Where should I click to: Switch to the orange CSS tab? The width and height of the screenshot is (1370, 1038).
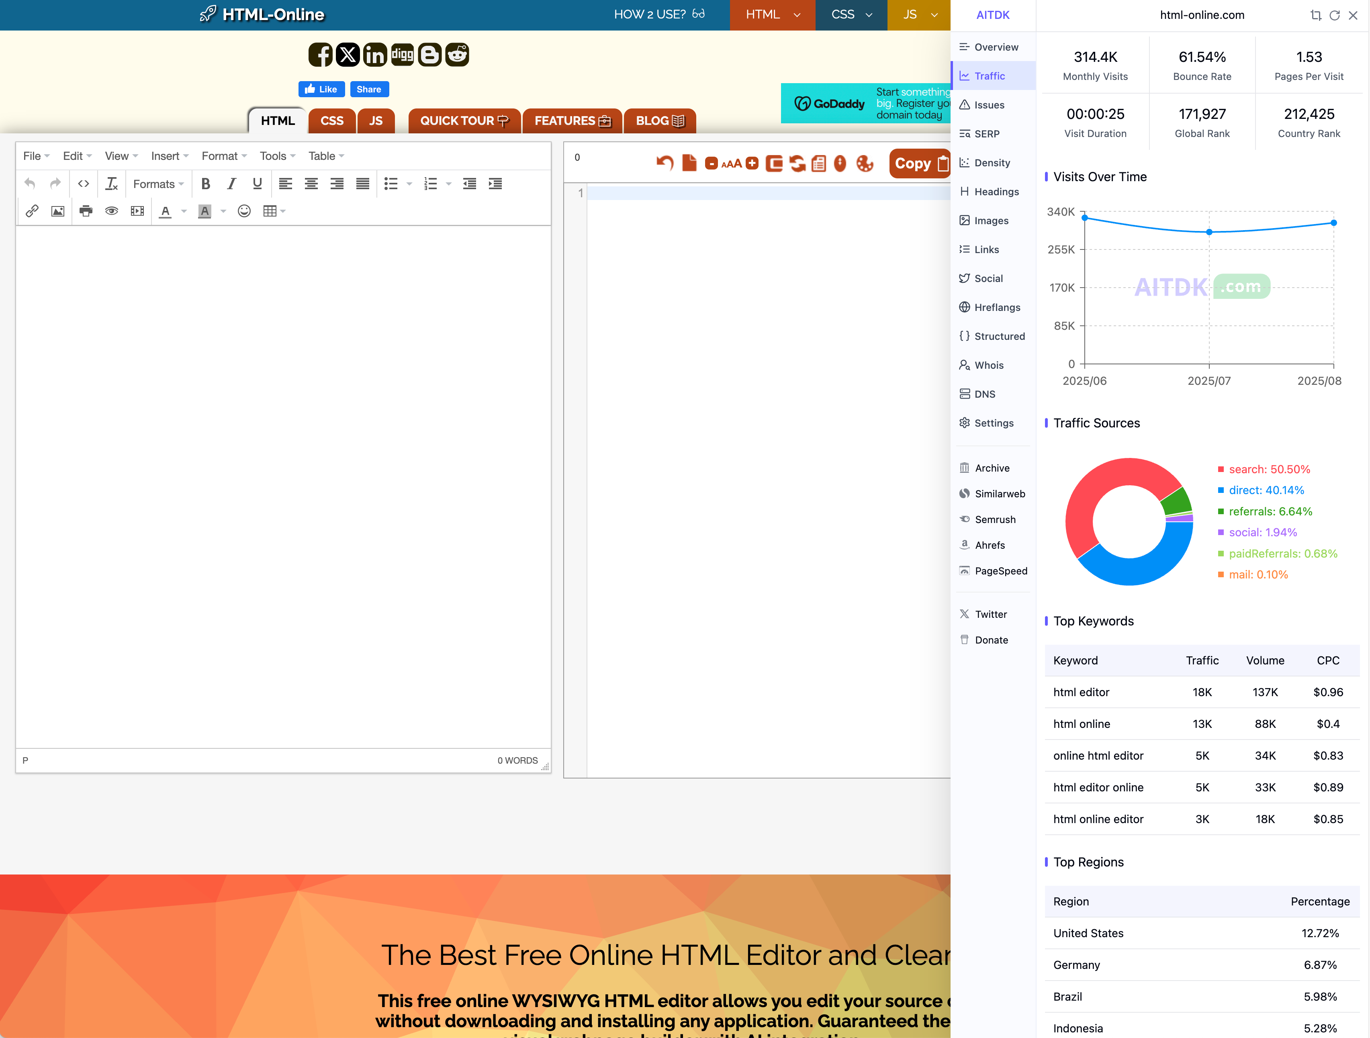point(332,121)
